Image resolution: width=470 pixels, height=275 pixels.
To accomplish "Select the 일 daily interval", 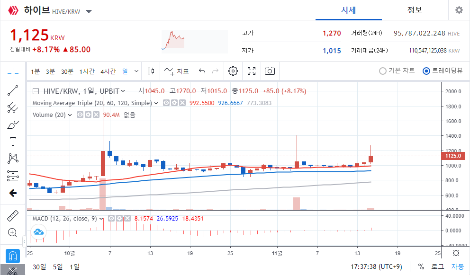I will [125, 71].
